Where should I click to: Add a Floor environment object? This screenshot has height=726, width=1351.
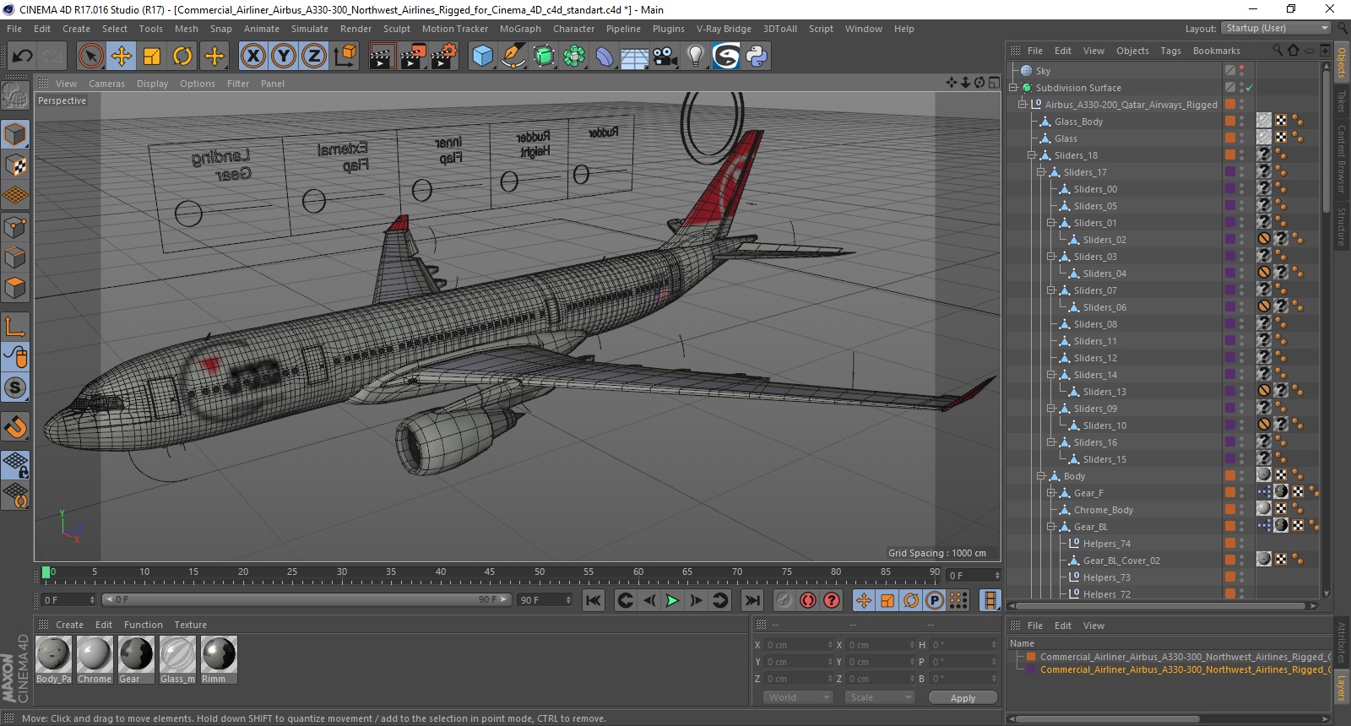tap(635, 57)
